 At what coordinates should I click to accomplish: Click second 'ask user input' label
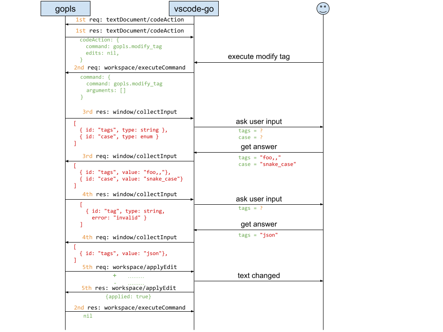point(259,199)
